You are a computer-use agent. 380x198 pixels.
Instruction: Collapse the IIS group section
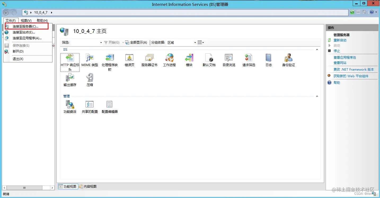pos(317,50)
